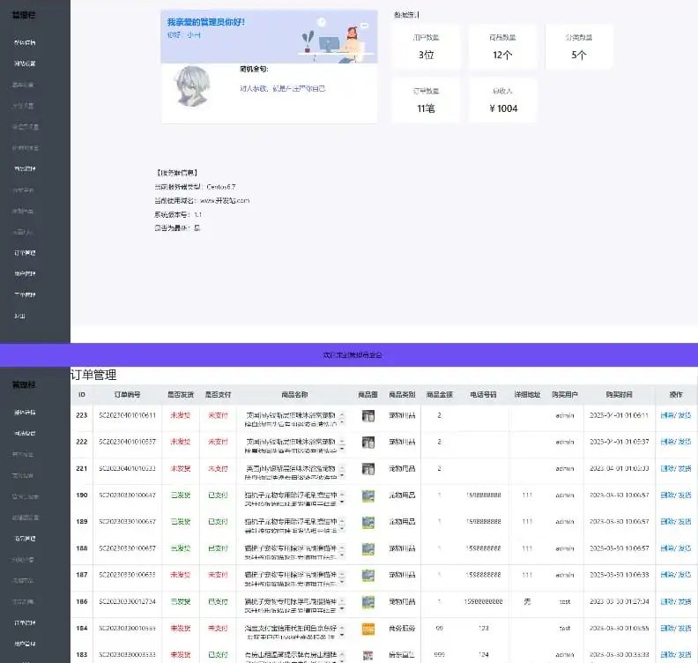Click the product thumbnail in order row 183

coord(368,653)
